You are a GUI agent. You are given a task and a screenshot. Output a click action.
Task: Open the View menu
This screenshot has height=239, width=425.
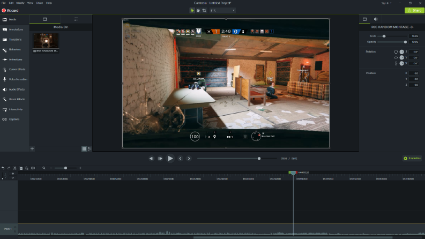[30, 3]
